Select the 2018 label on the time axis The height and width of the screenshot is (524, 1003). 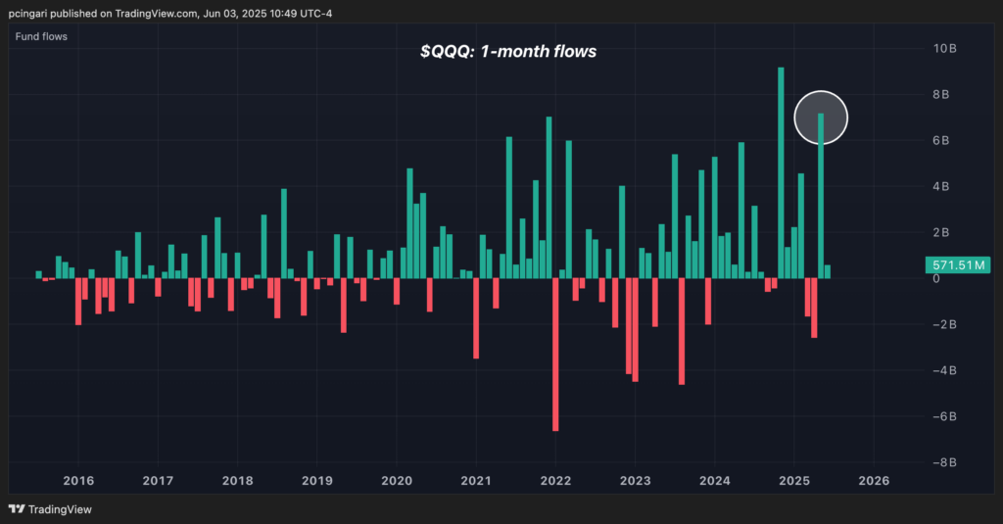point(237,481)
